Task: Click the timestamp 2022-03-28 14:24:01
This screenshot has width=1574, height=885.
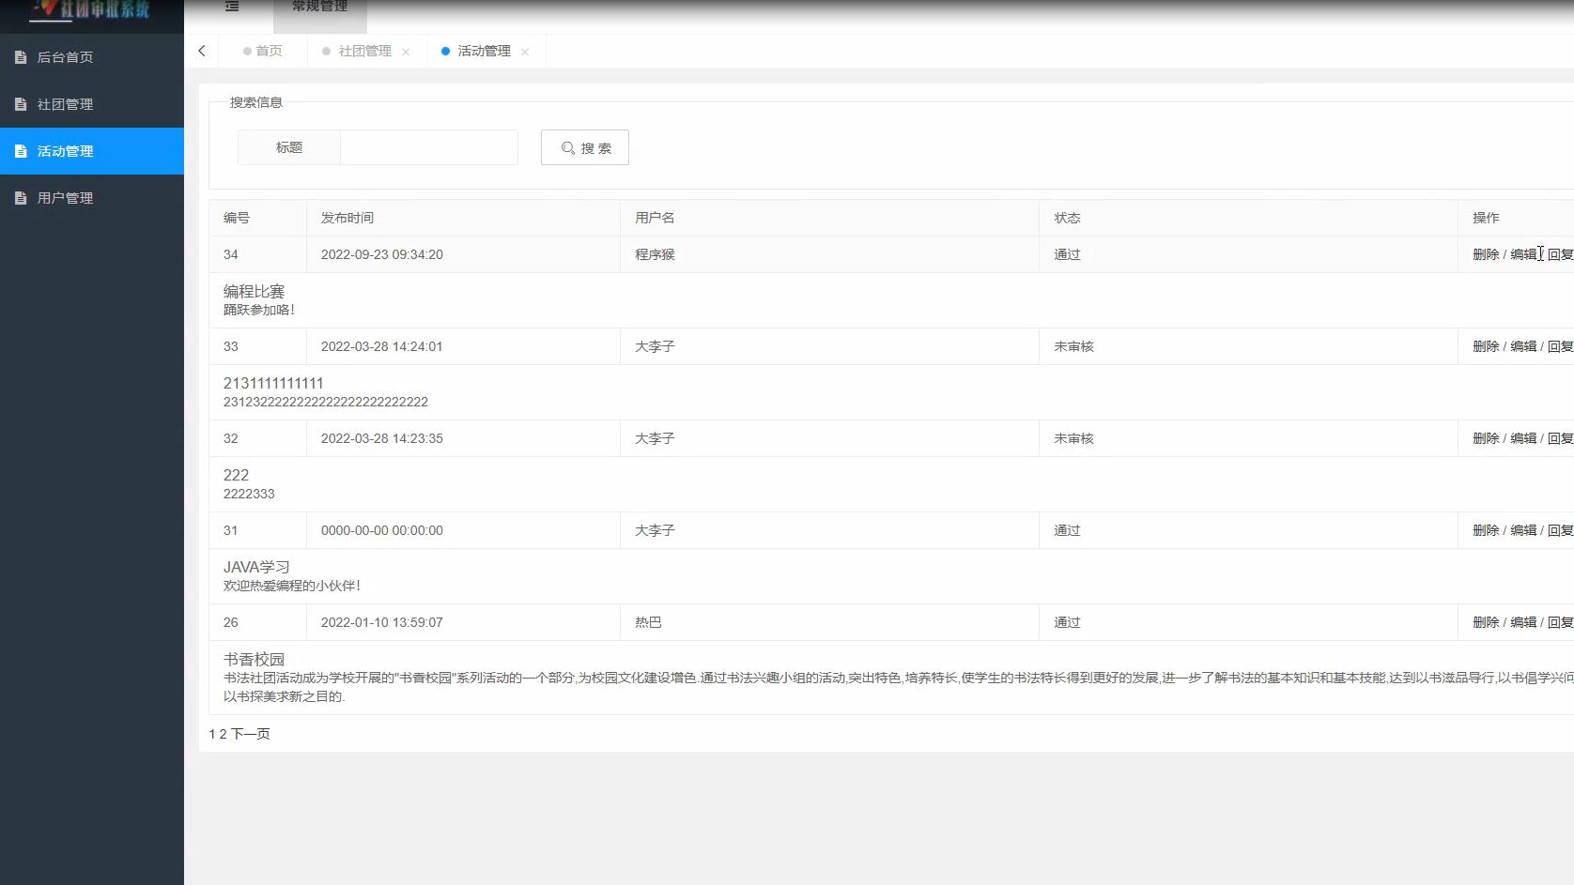Action: (x=382, y=346)
